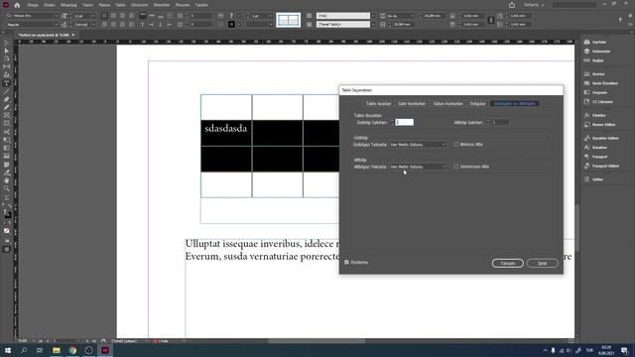
Task: Enable the Birinciyi Atla checkbox
Action: [456, 144]
